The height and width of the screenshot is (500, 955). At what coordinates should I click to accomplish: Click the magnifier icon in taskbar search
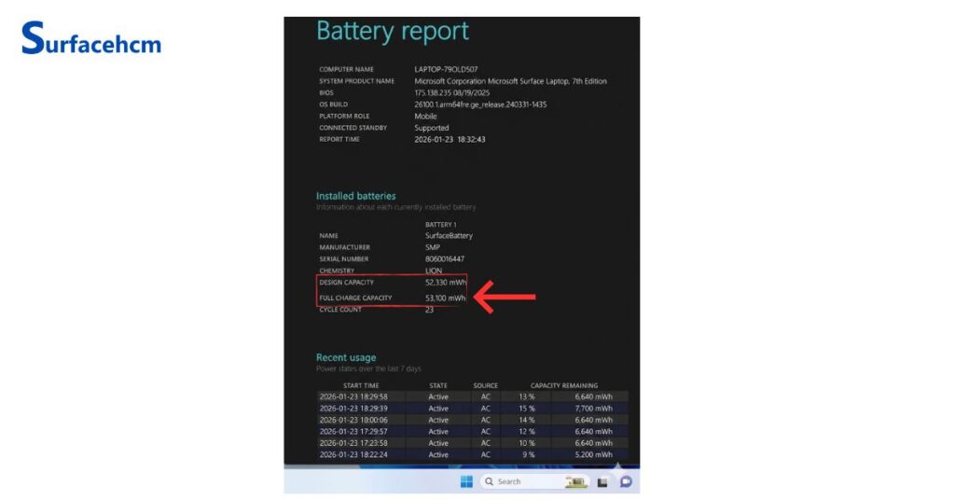tap(489, 481)
